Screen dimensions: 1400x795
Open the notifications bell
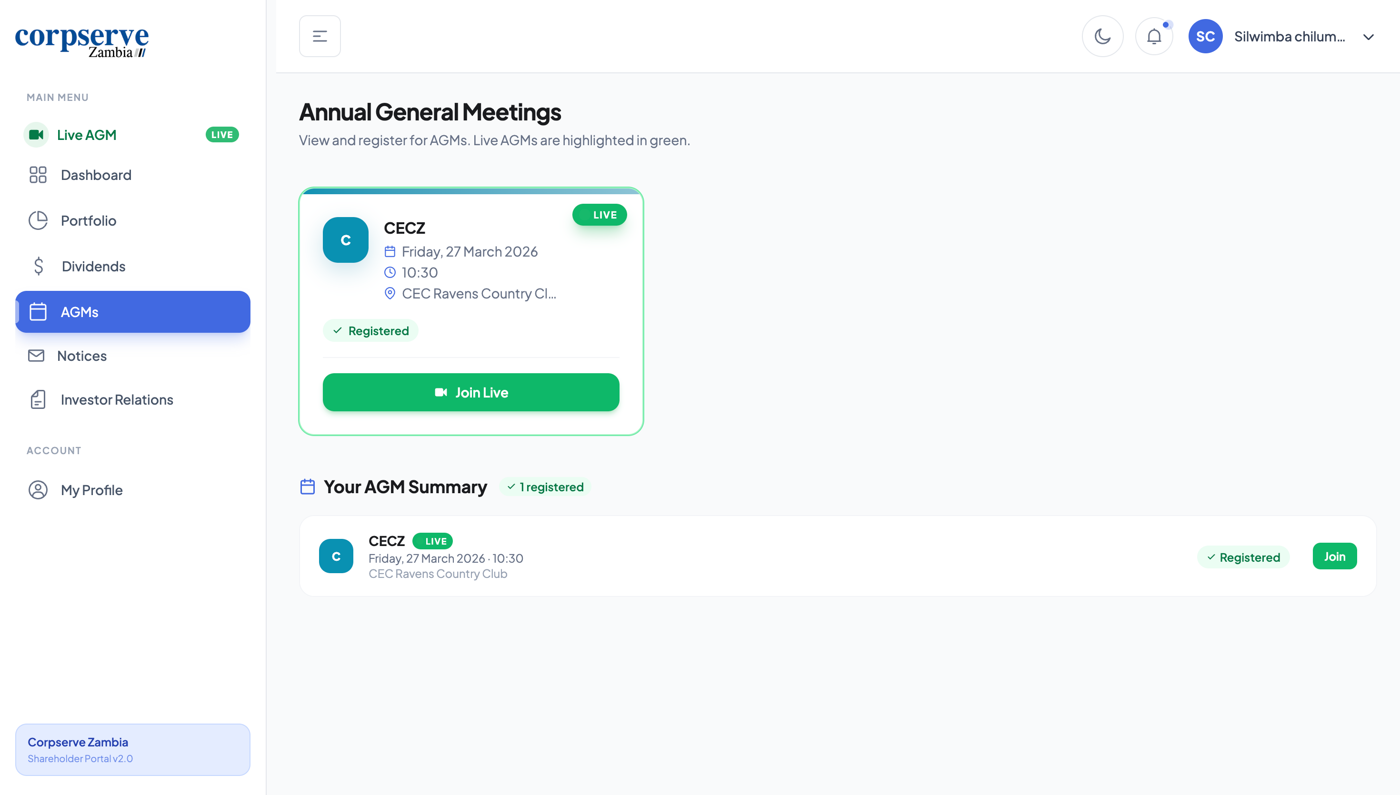coord(1154,37)
